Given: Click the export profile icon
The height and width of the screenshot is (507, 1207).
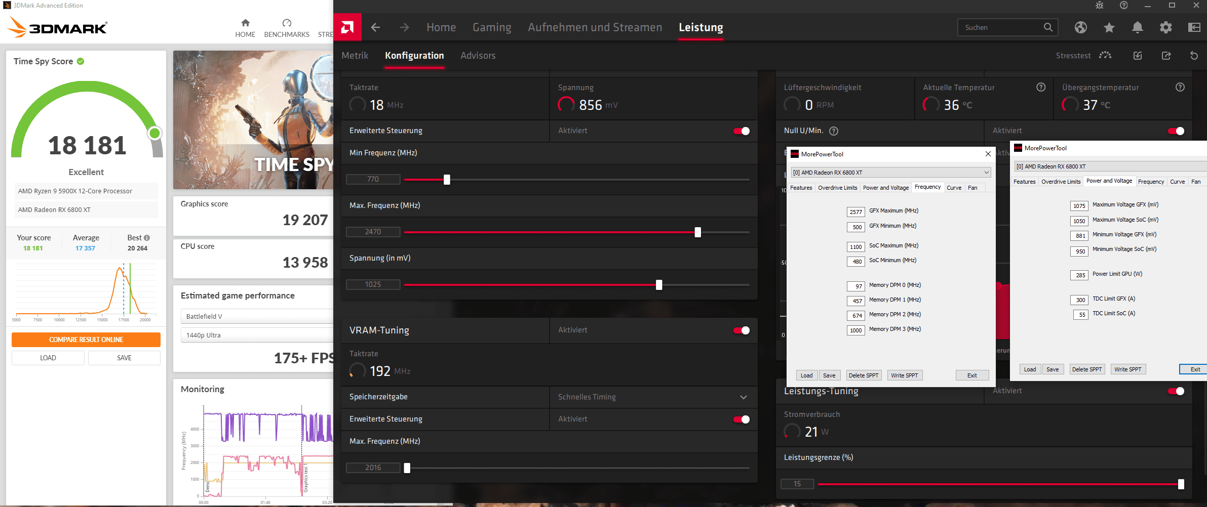Looking at the screenshot, I should [x=1166, y=55].
